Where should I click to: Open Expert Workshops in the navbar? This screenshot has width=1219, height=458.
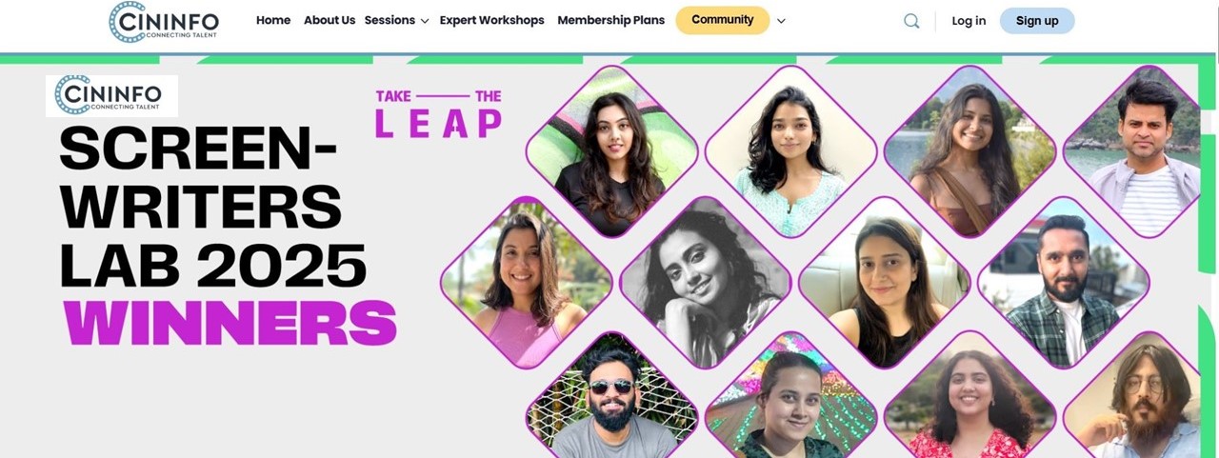(492, 20)
